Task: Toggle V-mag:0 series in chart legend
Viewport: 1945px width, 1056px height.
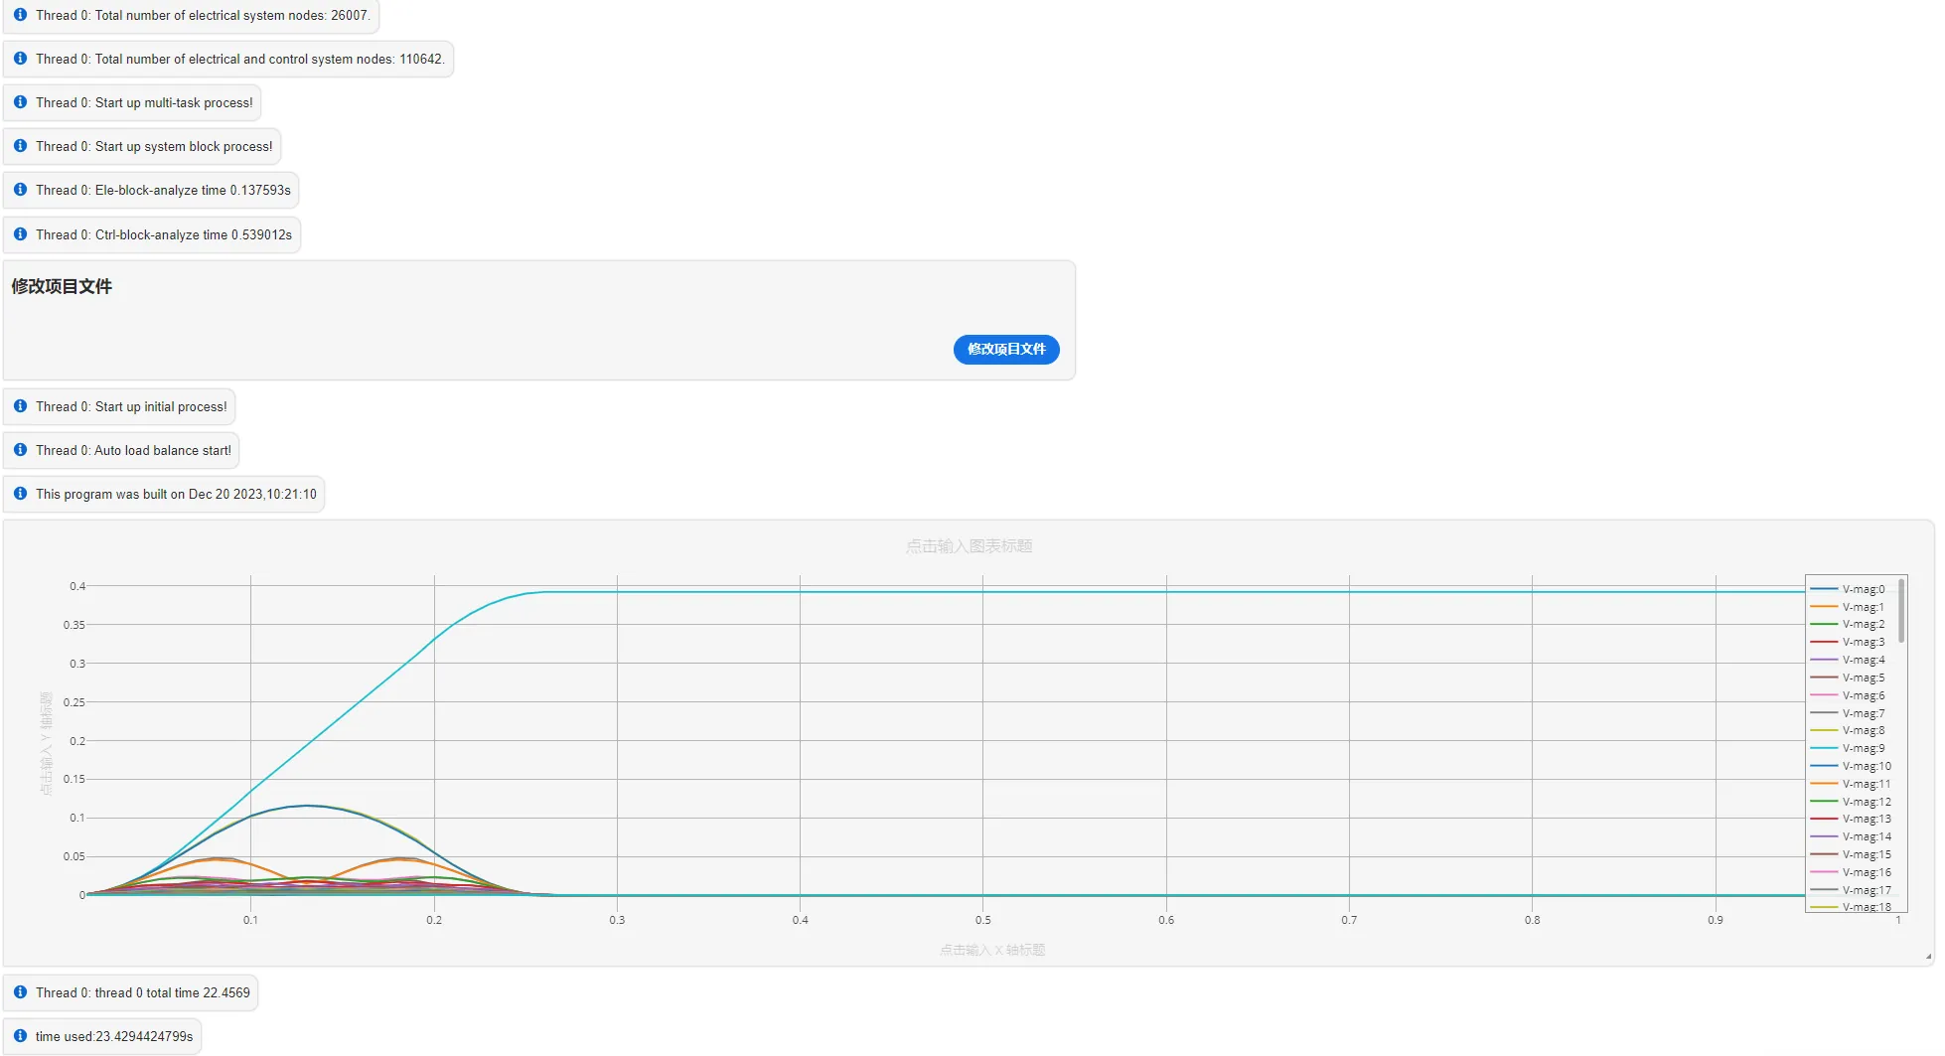Action: pos(1848,589)
